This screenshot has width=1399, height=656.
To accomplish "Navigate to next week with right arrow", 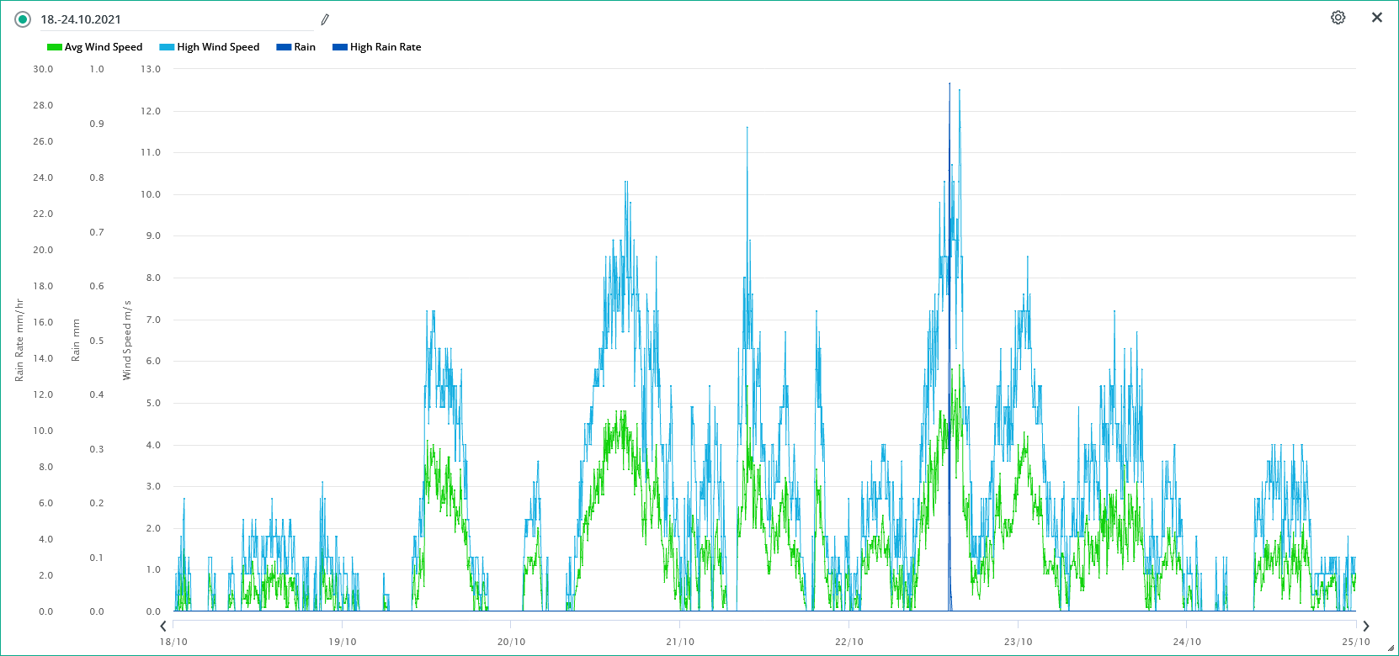I will click(x=1366, y=626).
